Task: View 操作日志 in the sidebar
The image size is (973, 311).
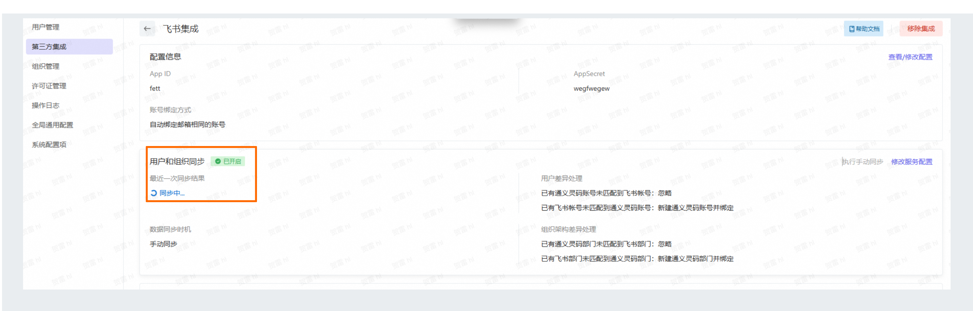Action: tap(46, 105)
